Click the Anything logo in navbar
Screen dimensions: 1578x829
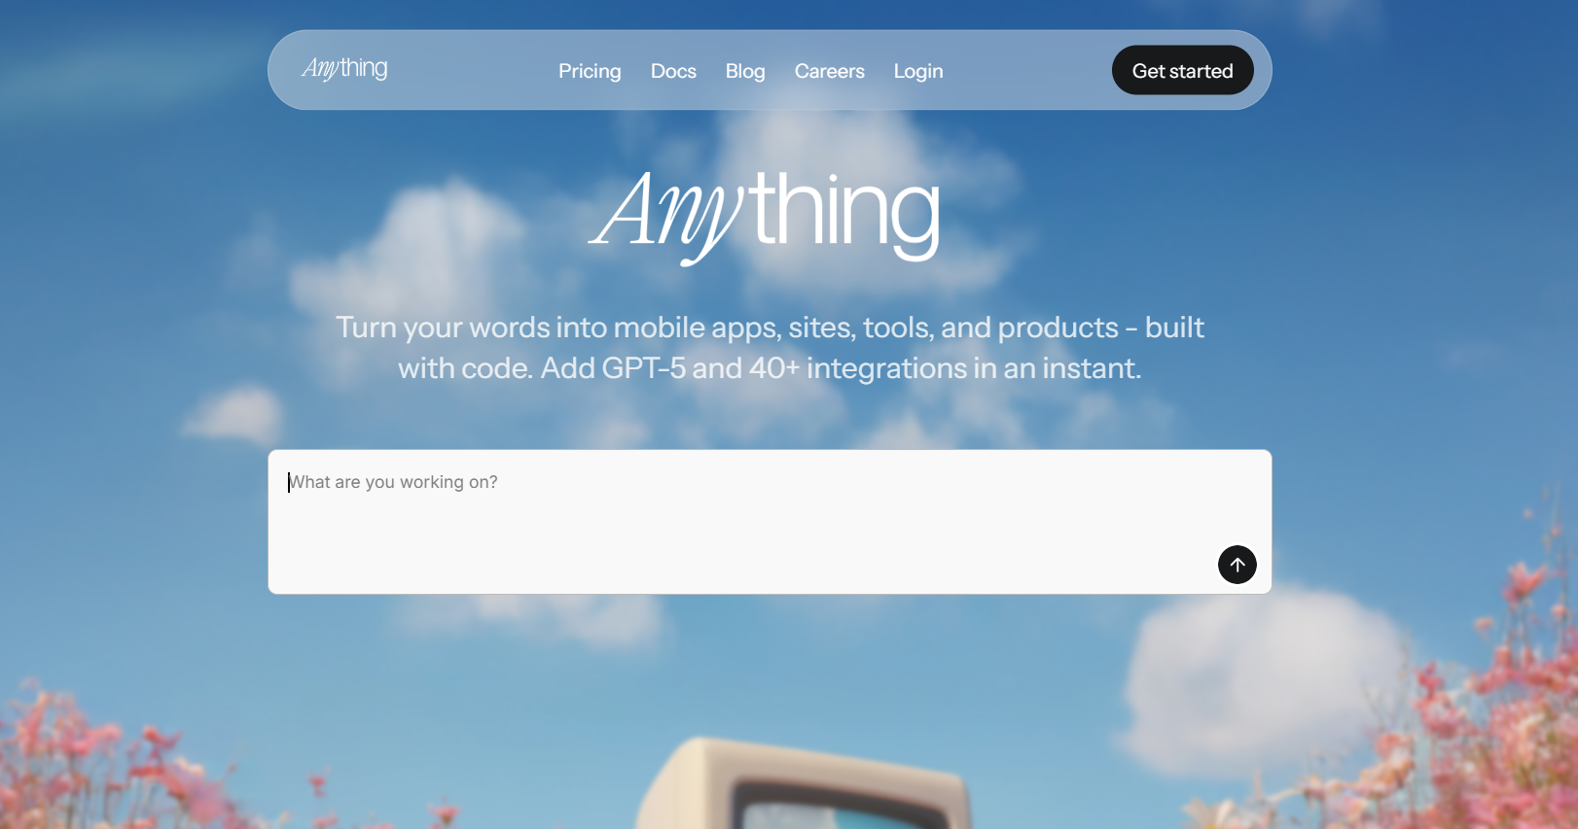pos(344,68)
